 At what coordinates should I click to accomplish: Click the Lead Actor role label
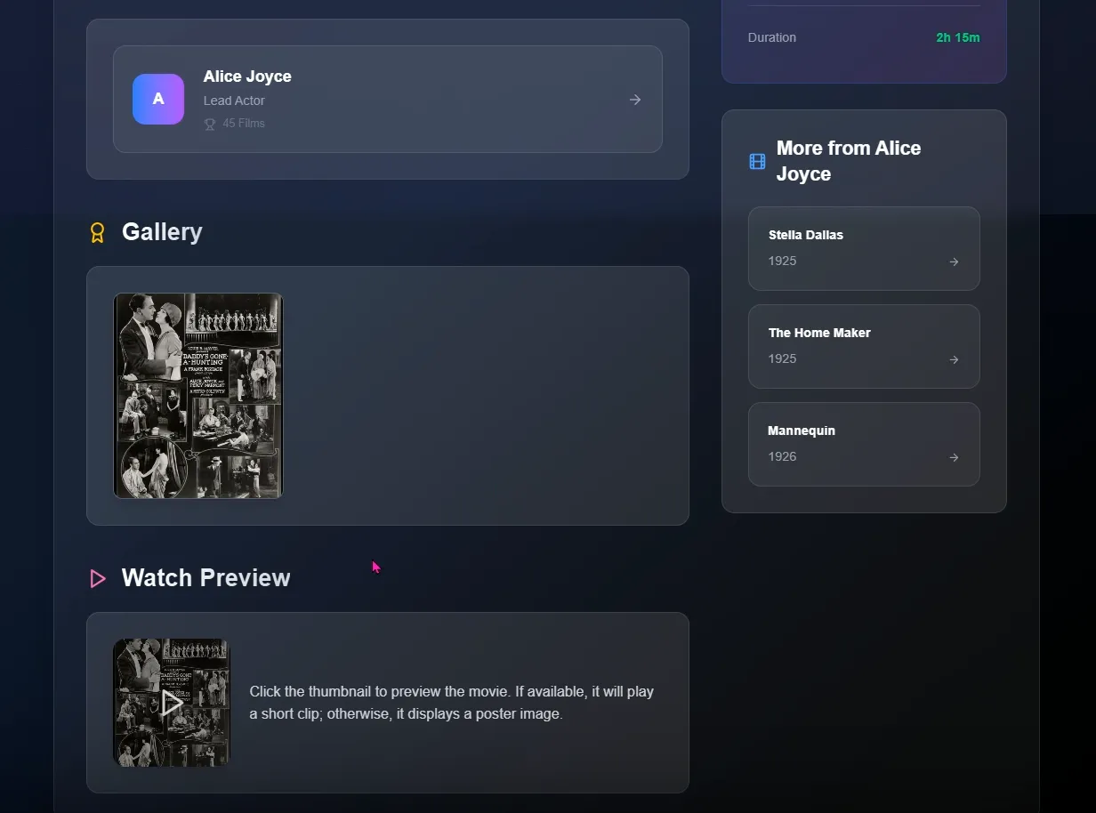coord(234,101)
